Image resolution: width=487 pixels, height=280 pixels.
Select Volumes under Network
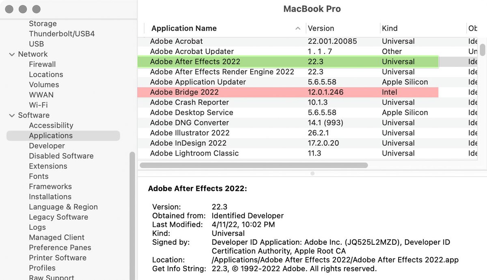coord(44,85)
